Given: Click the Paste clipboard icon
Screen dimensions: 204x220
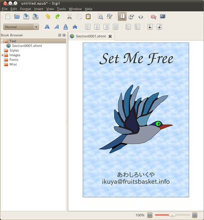Looking at the screenshot, I should (88, 16).
